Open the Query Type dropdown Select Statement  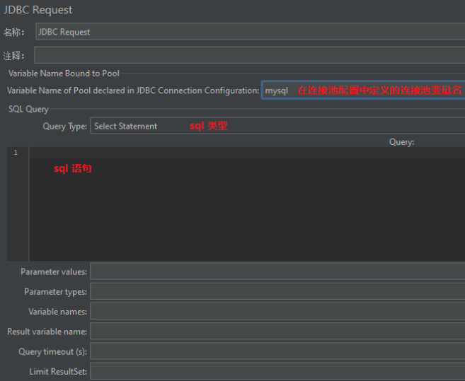pos(277,126)
